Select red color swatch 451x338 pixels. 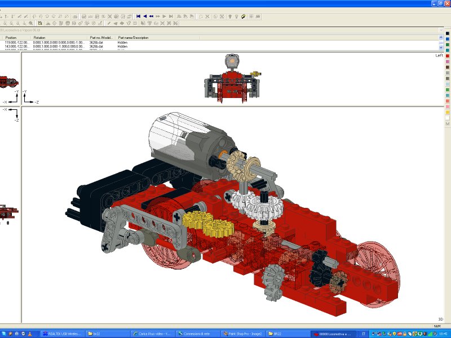point(447,56)
